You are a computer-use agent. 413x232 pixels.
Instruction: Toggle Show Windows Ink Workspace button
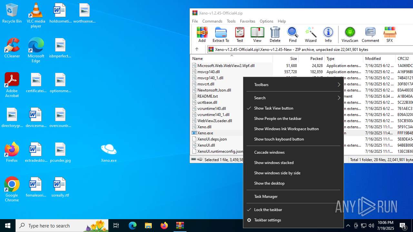pyautogui.click(x=293, y=129)
